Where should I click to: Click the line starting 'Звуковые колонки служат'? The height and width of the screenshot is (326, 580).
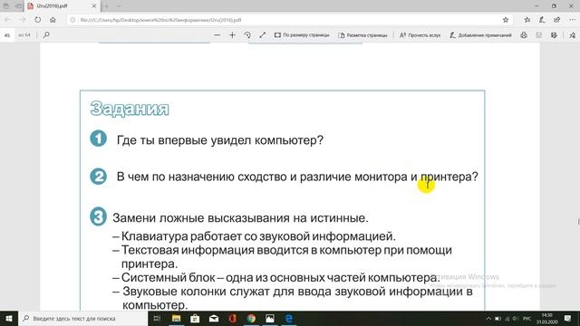click(x=298, y=298)
